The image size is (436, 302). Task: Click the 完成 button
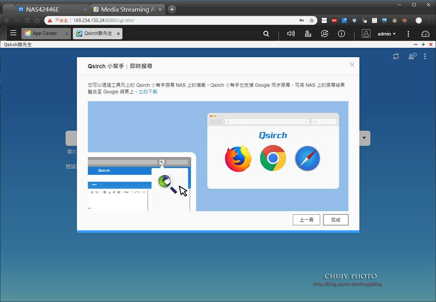pos(335,220)
